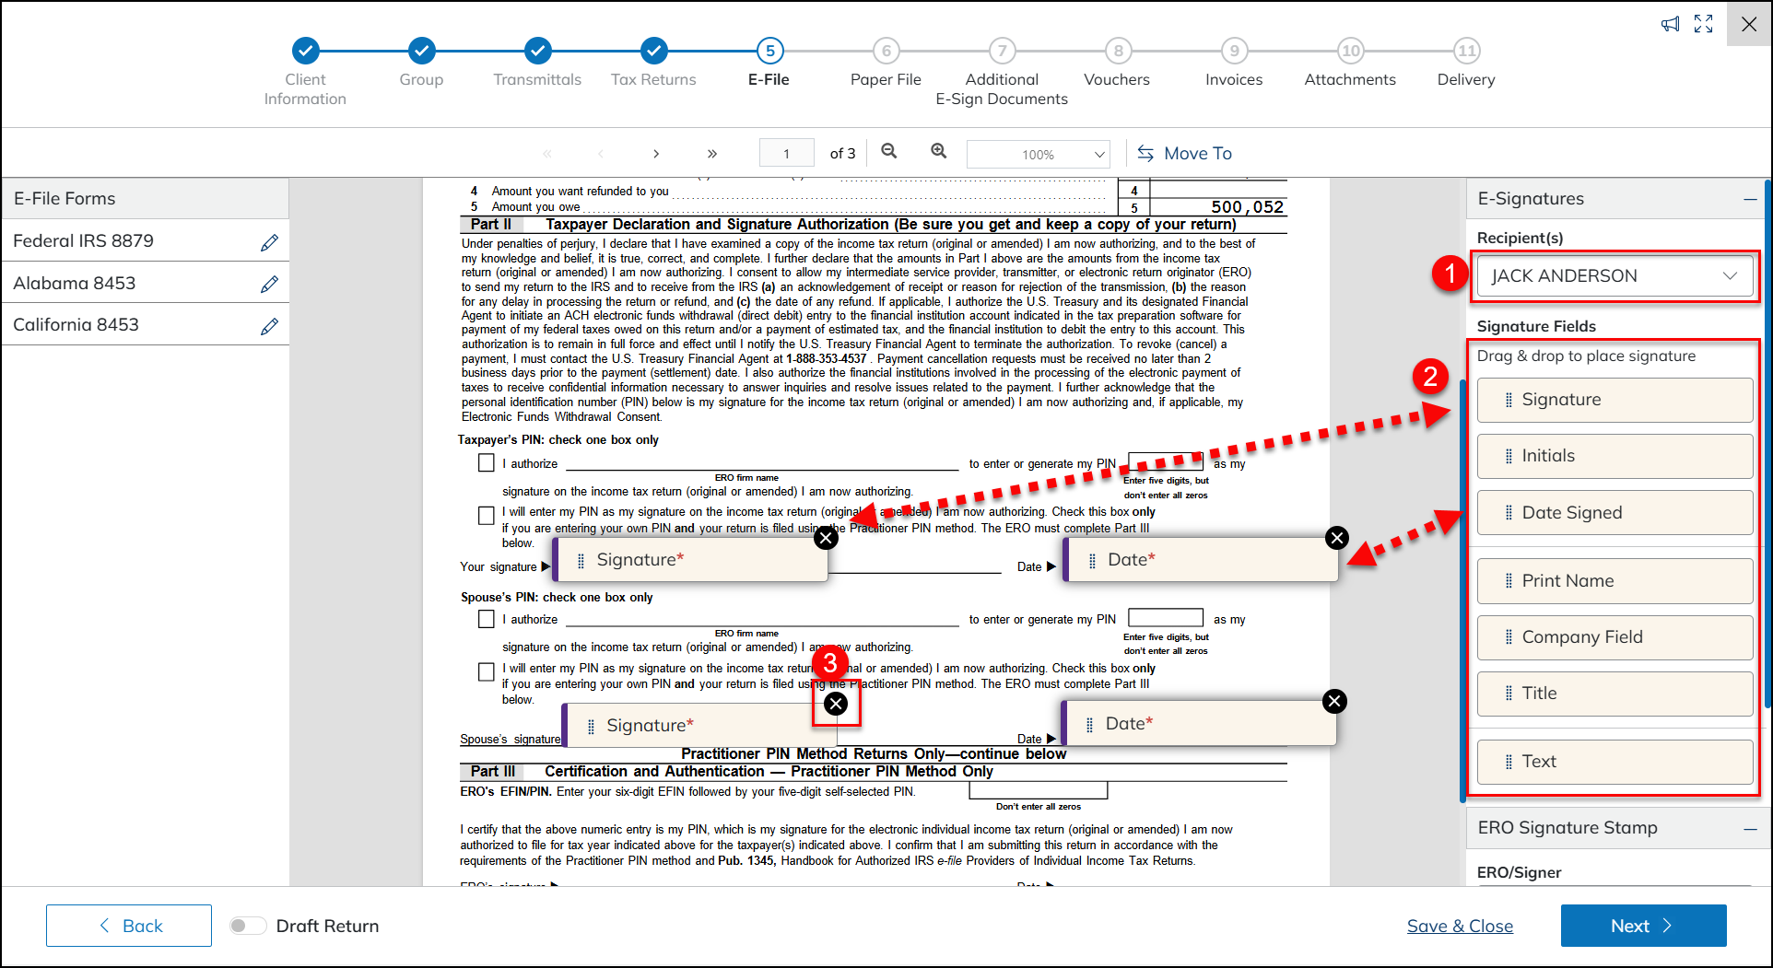Click the Save & Close link
Image resolution: width=1773 pixels, height=968 pixels.
click(x=1460, y=926)
